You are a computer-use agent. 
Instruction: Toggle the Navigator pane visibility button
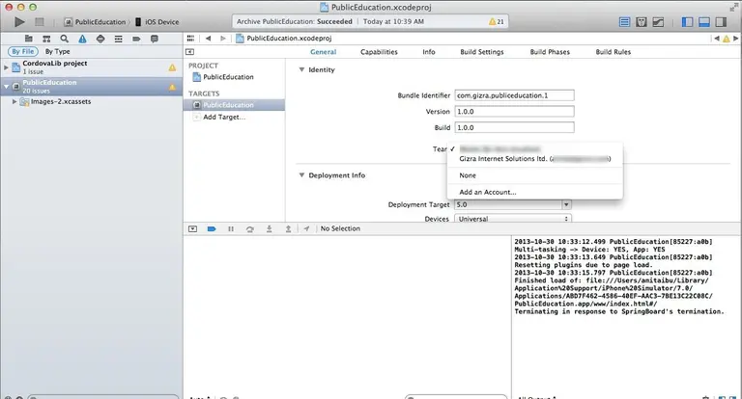[x=687, y=22]
